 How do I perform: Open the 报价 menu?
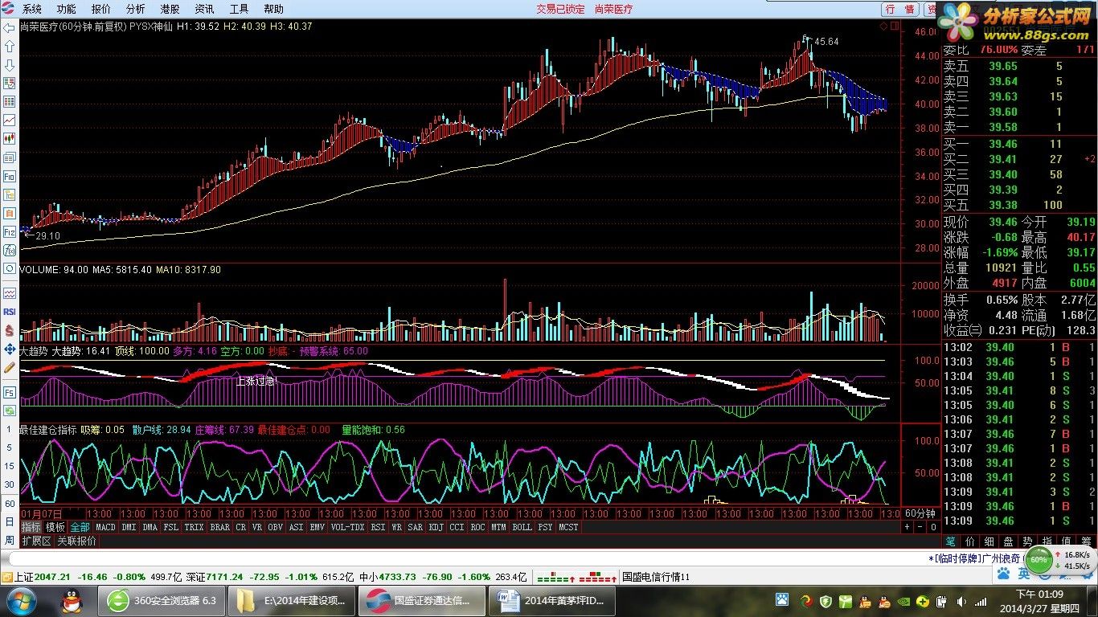coord(101,9)
